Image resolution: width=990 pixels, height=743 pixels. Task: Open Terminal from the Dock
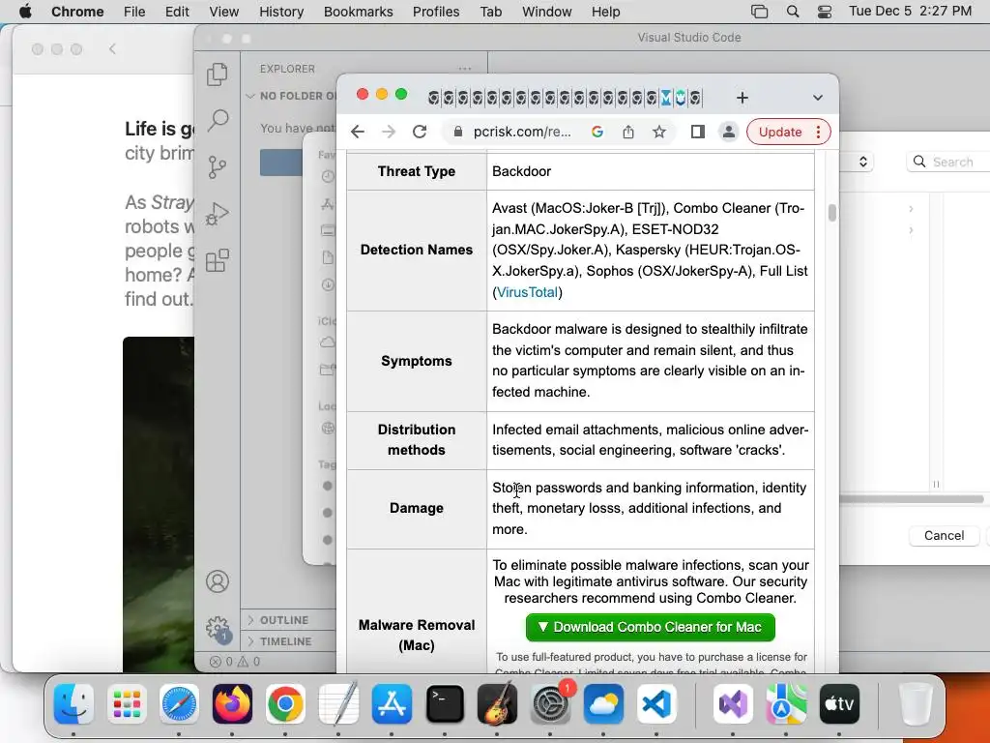pyautogui.click(x=445, y=703)
